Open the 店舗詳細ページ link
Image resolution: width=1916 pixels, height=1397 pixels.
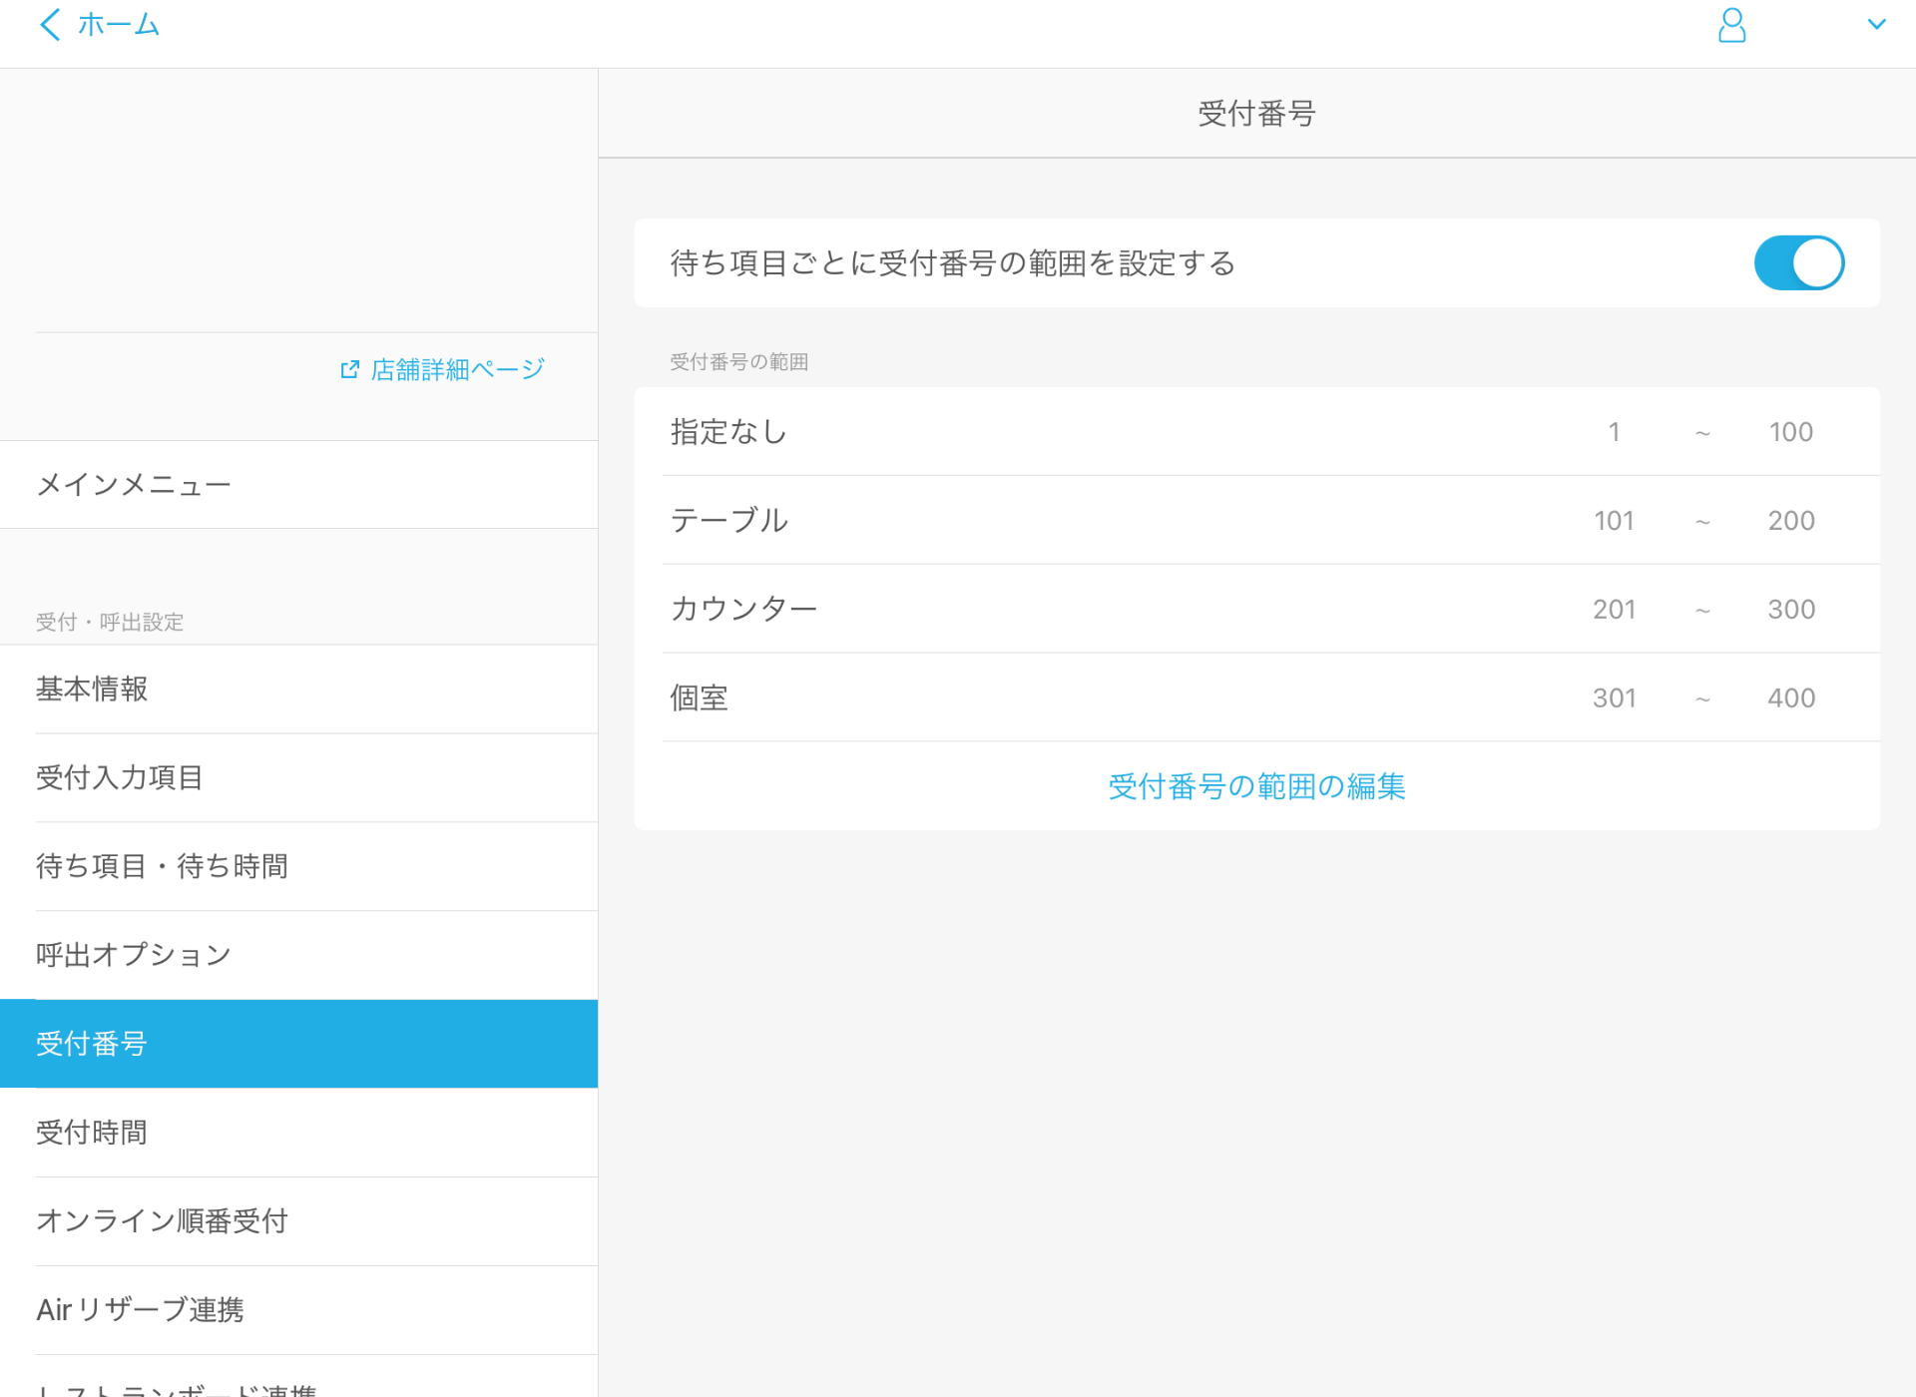pos(455,368)
